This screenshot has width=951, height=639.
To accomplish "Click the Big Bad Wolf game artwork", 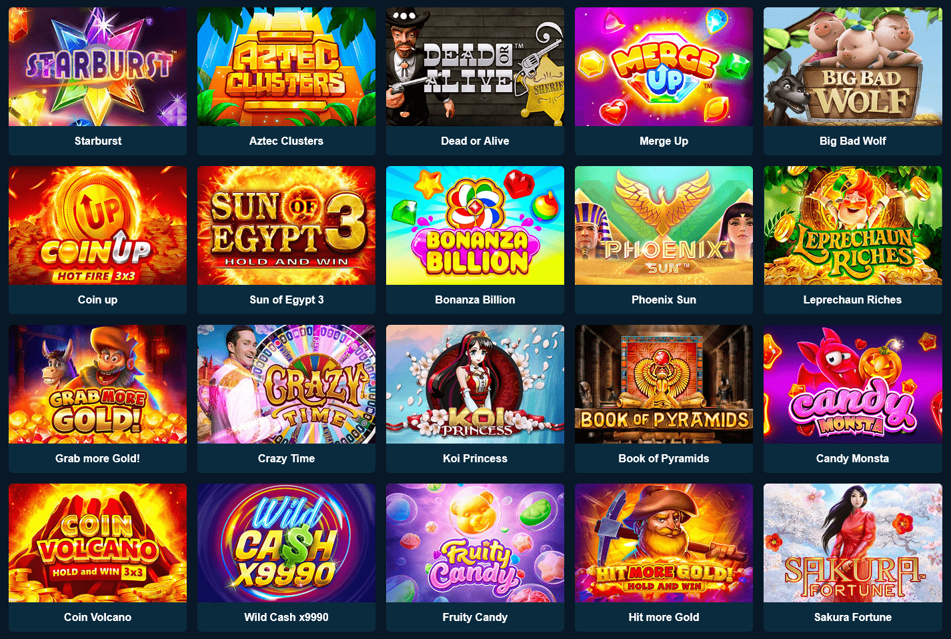I will click(852, 67).
